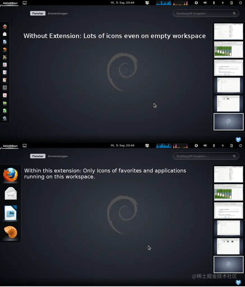This screenshot has width=245, height=287.
Task: Open the Evolution mail icon in the dock
Action: click(10, 193)
